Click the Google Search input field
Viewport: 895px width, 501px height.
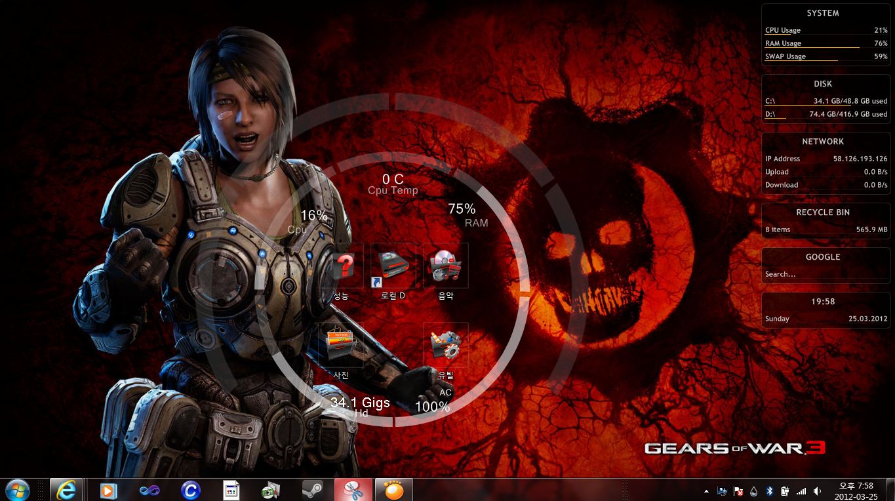(x=825, y=274)
